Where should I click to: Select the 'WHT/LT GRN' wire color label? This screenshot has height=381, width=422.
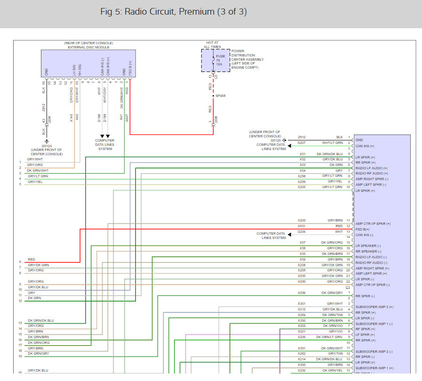(x=333, y=143)
